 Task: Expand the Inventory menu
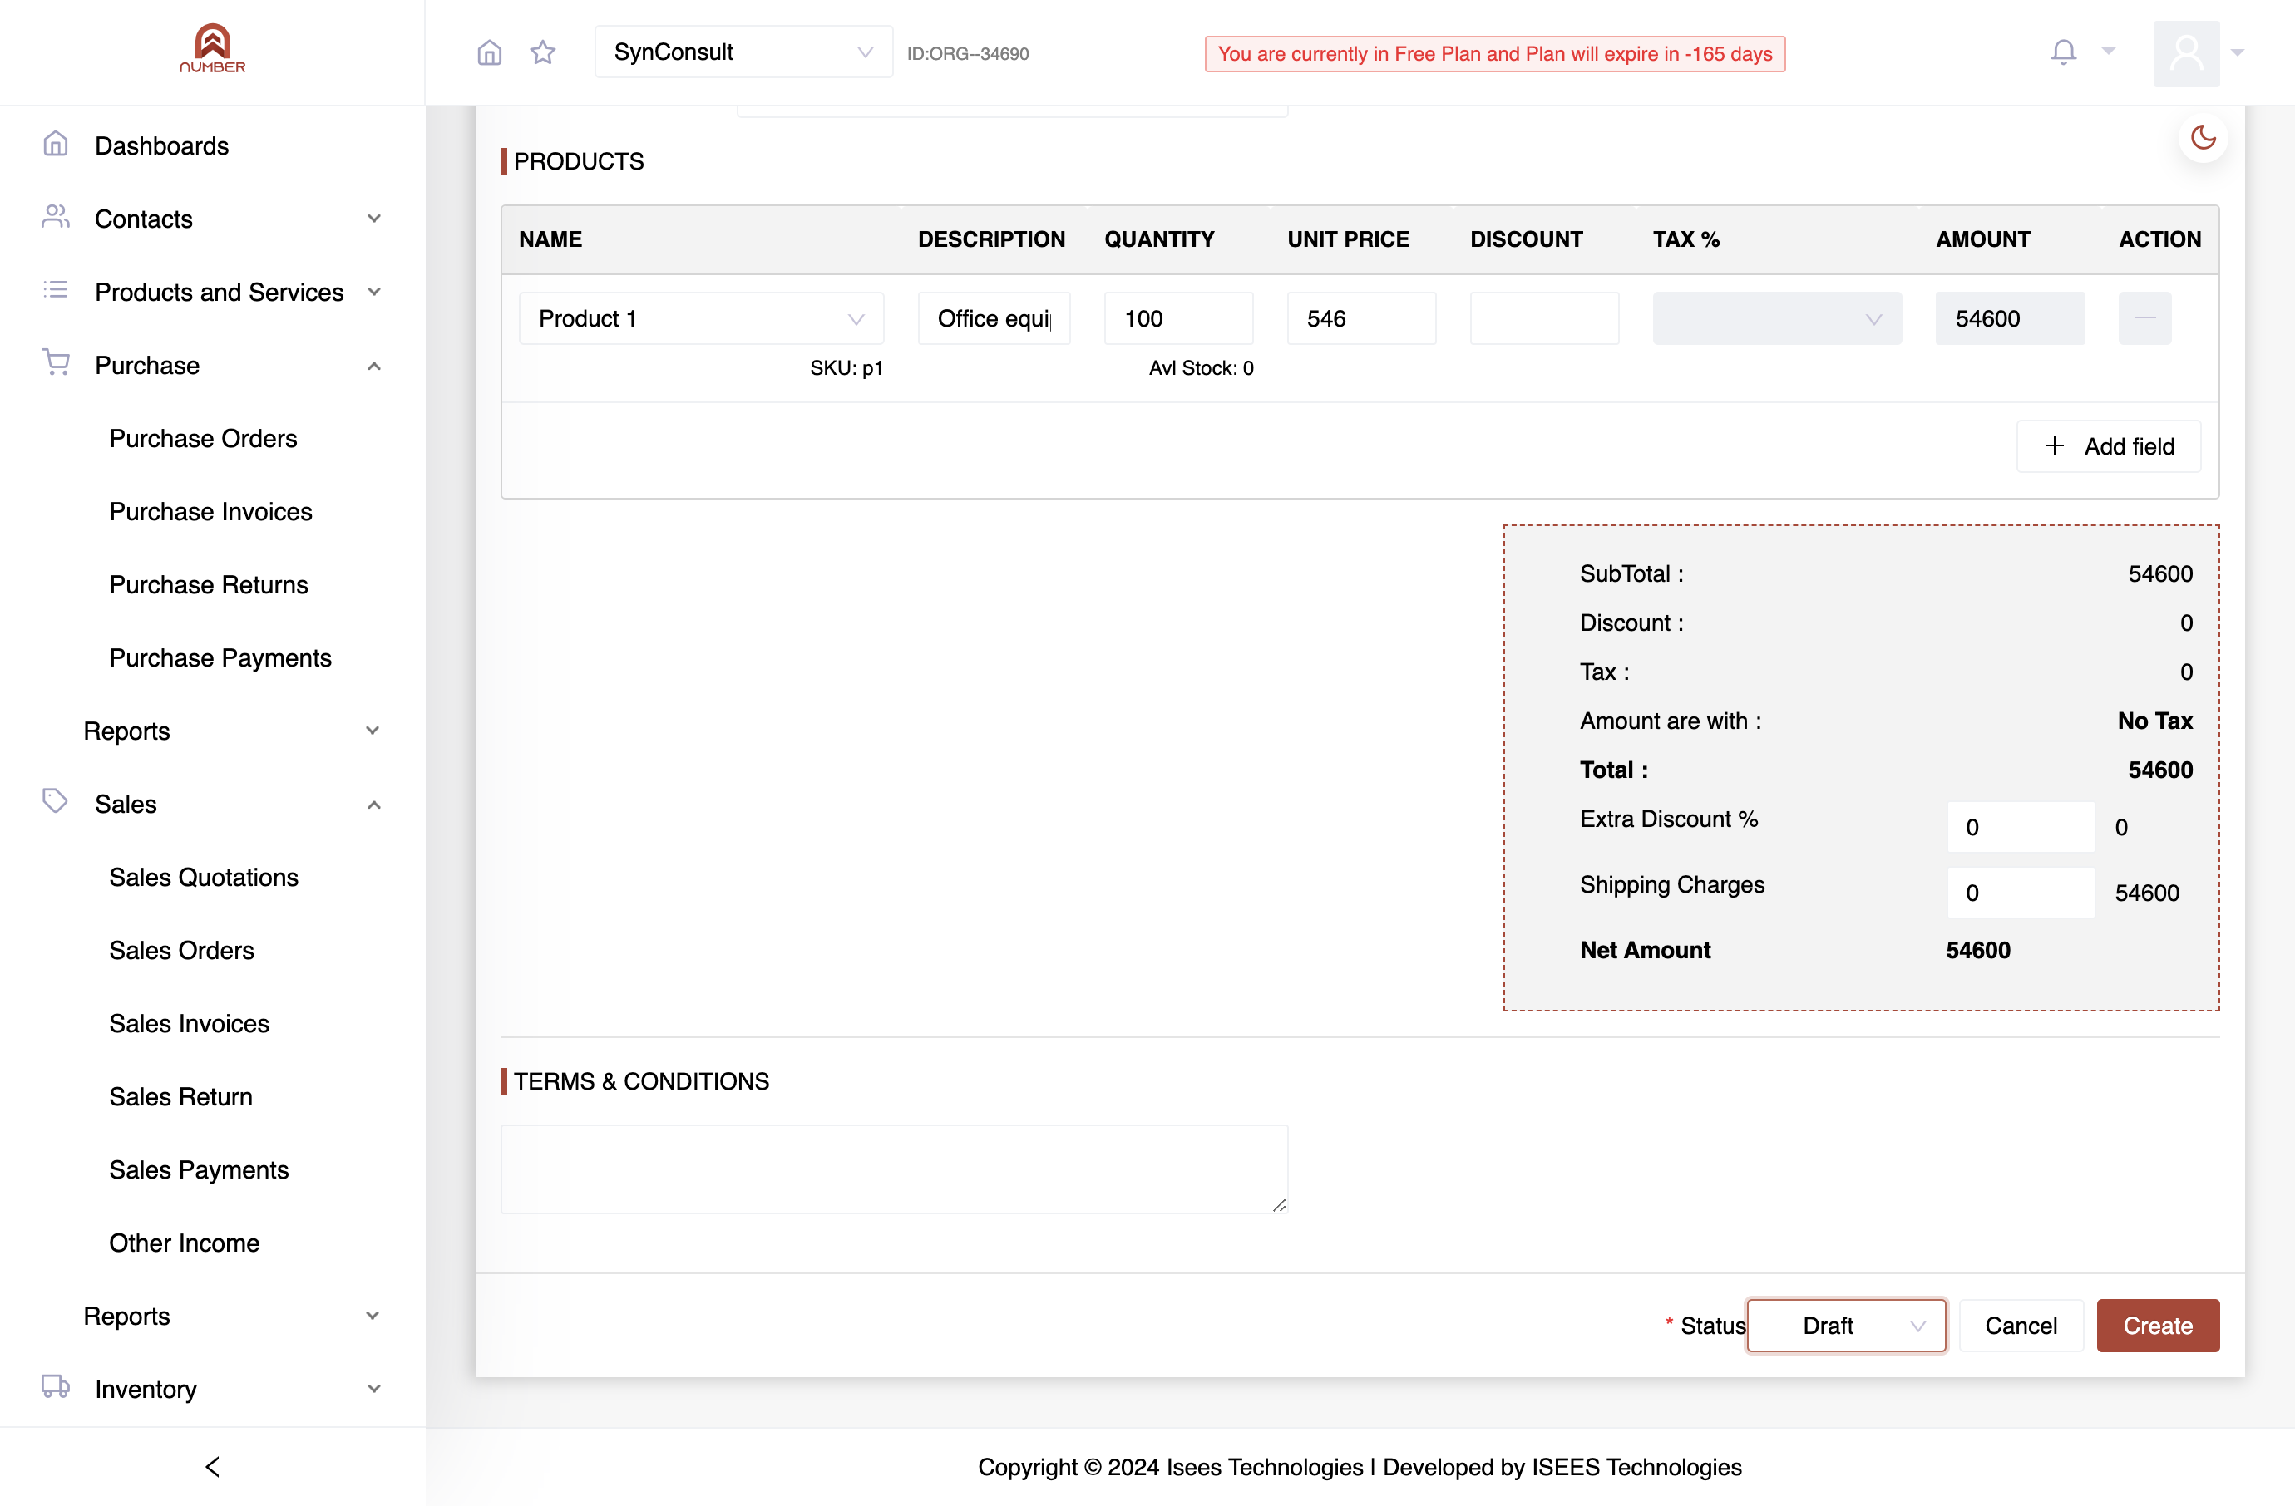[x=212, y=1389]
